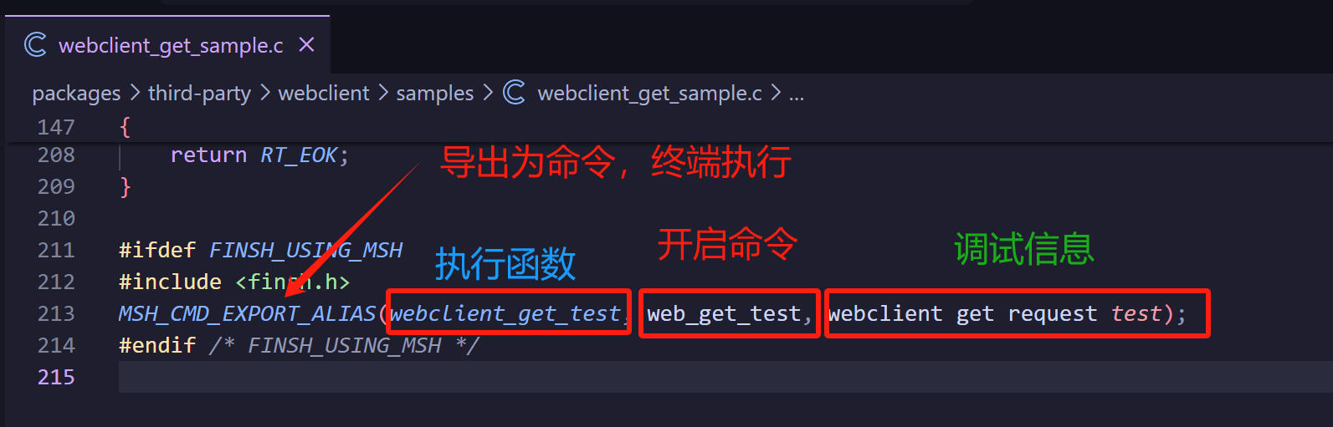This screenshot has width=1333, height=427.
Task: Open the packages breadcrumb folder
Action: [76, 93]
